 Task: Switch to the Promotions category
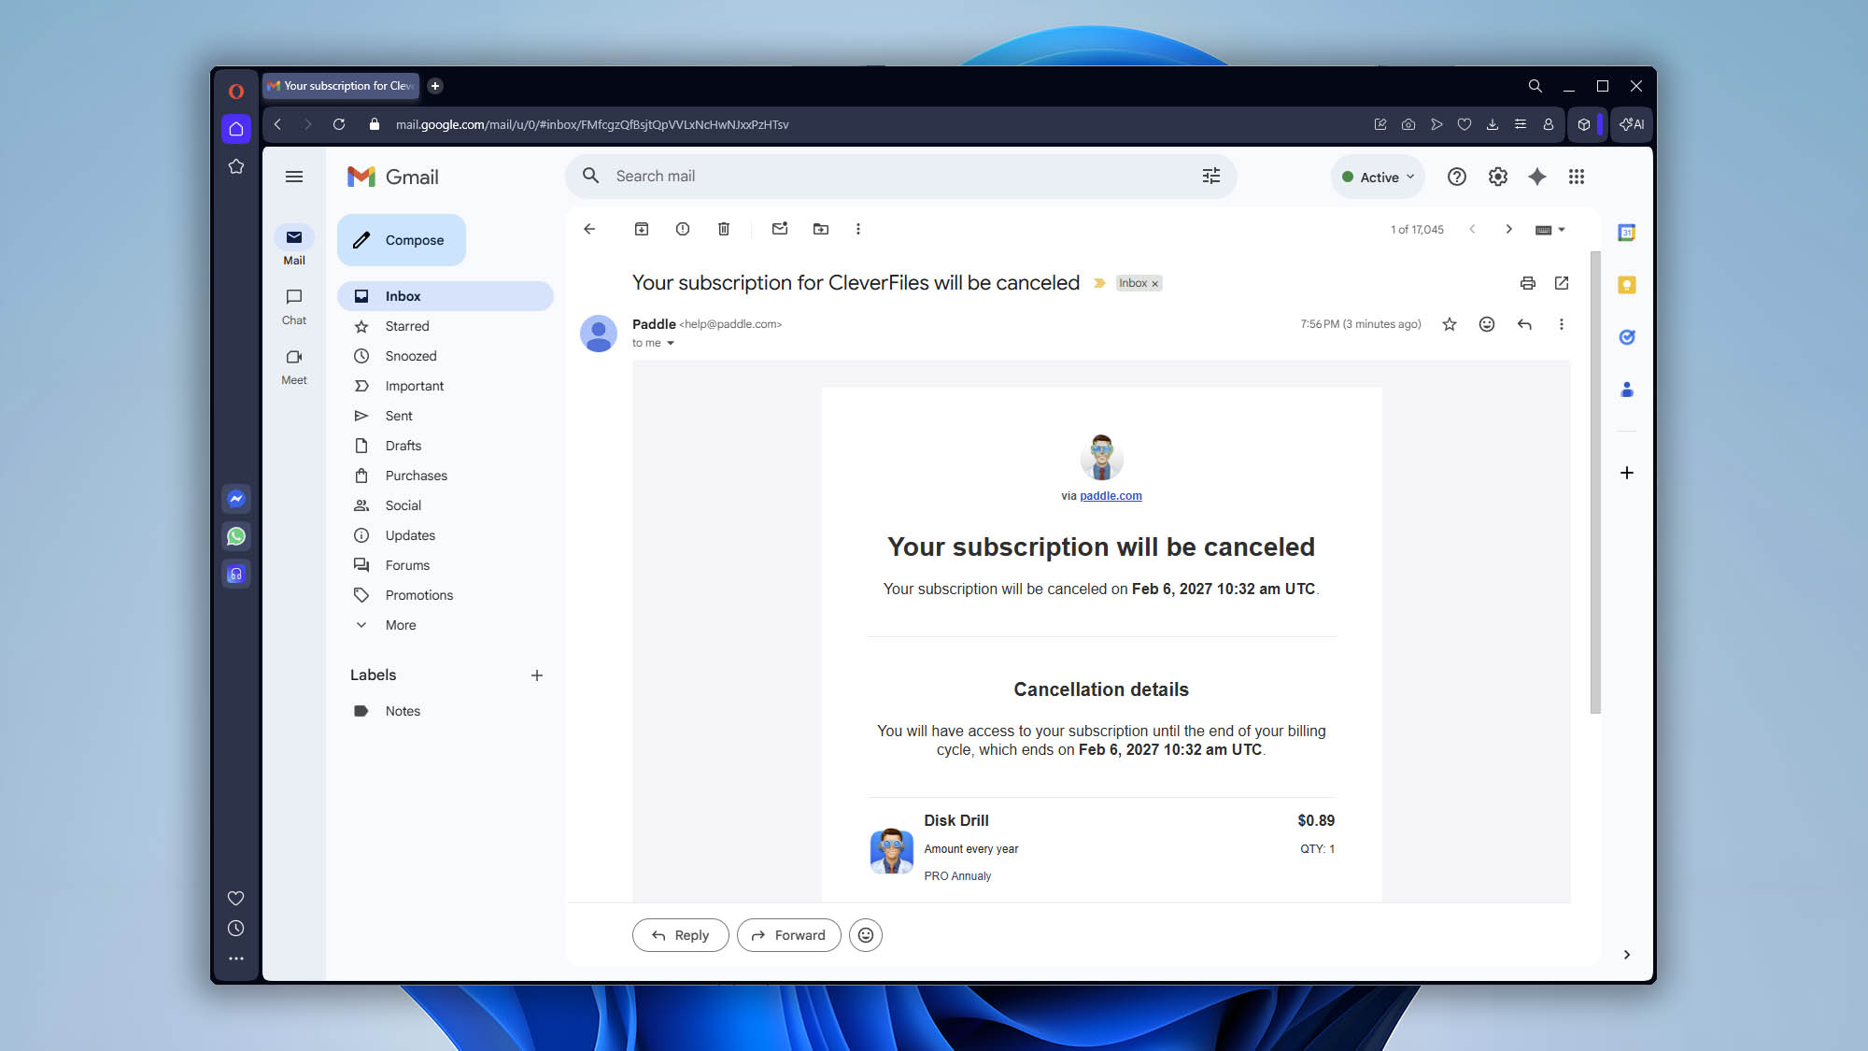point(446,595)
